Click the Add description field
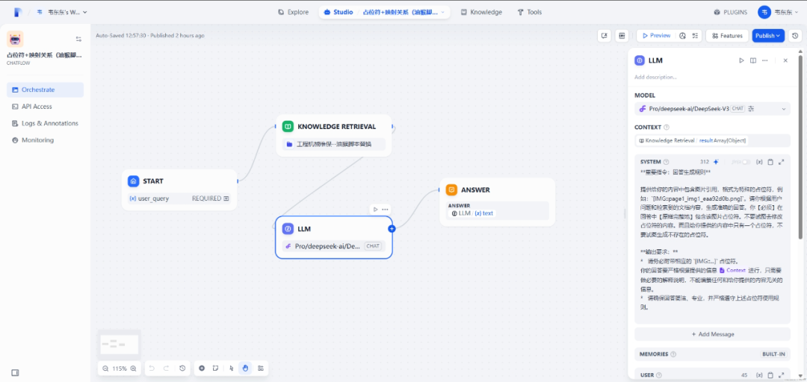This screenshot has width=807, height=382. point(656,77)
